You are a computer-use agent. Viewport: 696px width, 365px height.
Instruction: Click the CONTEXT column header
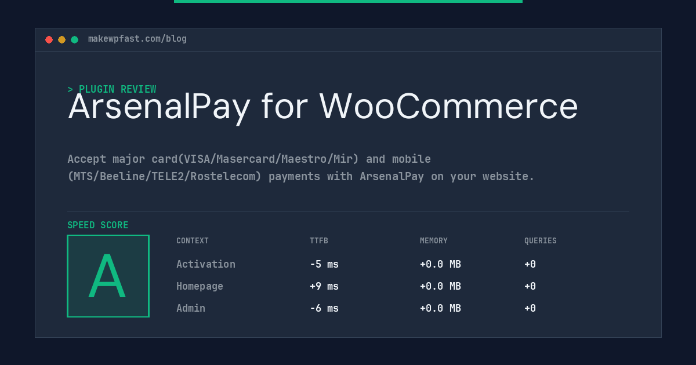193,241
